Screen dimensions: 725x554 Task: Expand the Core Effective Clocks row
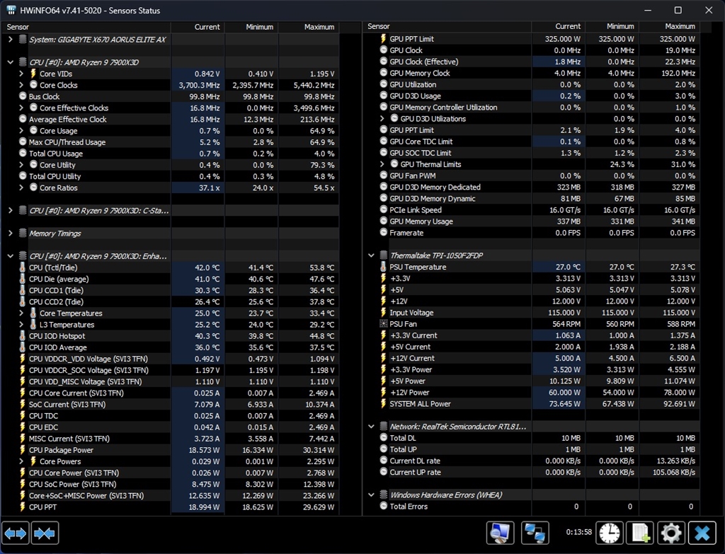(x=21, y=108)
